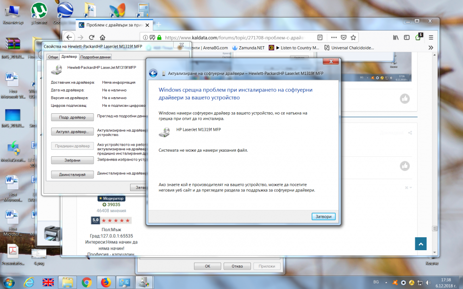Click Отказ in the background dialog

click(x=237, y=266)
